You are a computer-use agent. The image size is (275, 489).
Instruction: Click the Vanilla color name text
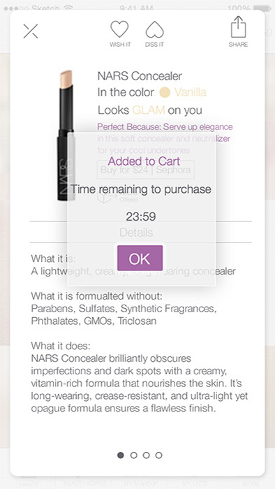click(x=190, y=92)
